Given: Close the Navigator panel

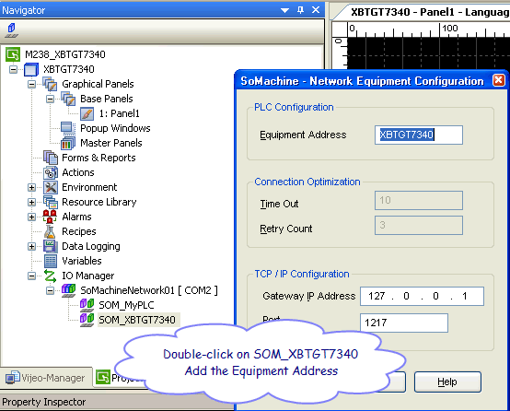Looking at the screenshot, I should coord(316,10).
